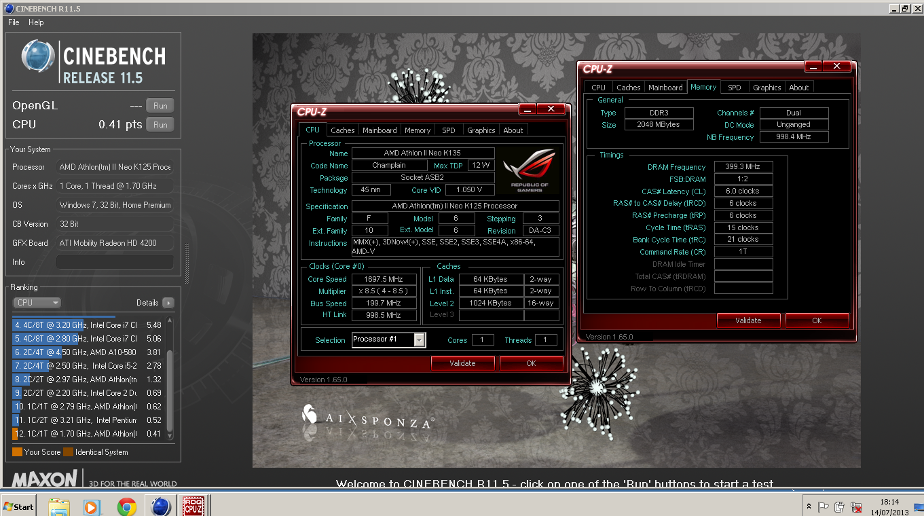
Task: Select ranking row 1C/1T @ 1.70 GHz AMD Athlon
Action: 88,434
